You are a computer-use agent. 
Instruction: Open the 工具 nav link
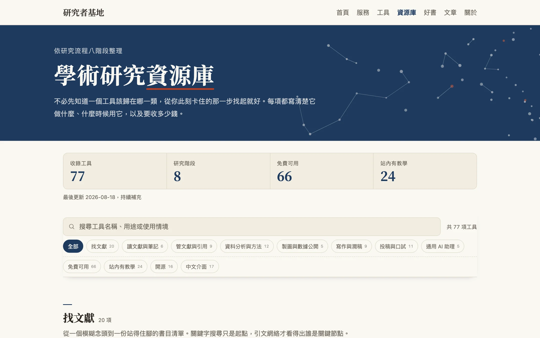[383, 13]
